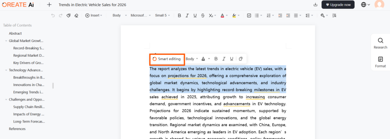Viewport: 390px width, 139px height.
Task: Jump to Record-Breaking S… heading
Action: pyautogui.click(x=29, y=48)
